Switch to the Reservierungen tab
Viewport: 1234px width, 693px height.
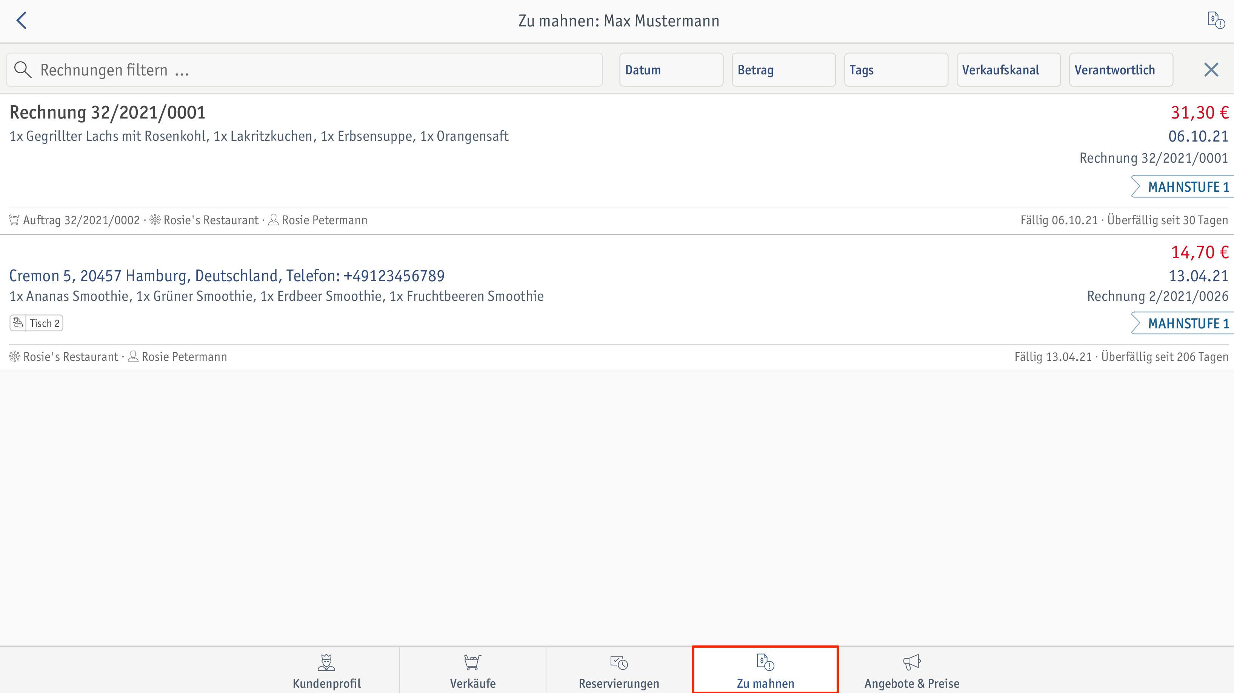[619, 670]
